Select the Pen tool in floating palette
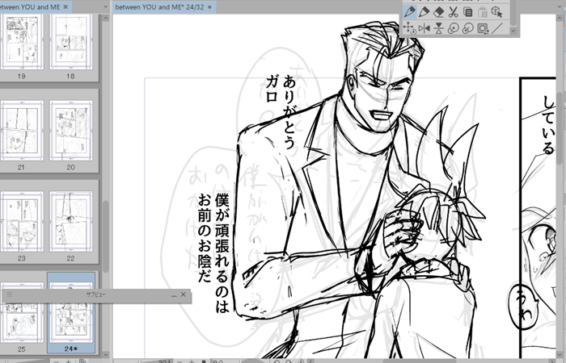566x363 pixels. pos(409,12)
